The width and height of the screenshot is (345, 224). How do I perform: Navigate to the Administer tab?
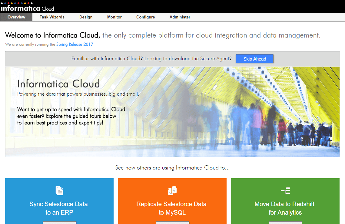tap(180, 17)
